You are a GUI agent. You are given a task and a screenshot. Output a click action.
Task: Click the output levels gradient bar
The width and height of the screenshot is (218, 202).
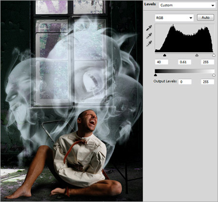(x=185, y=71)
